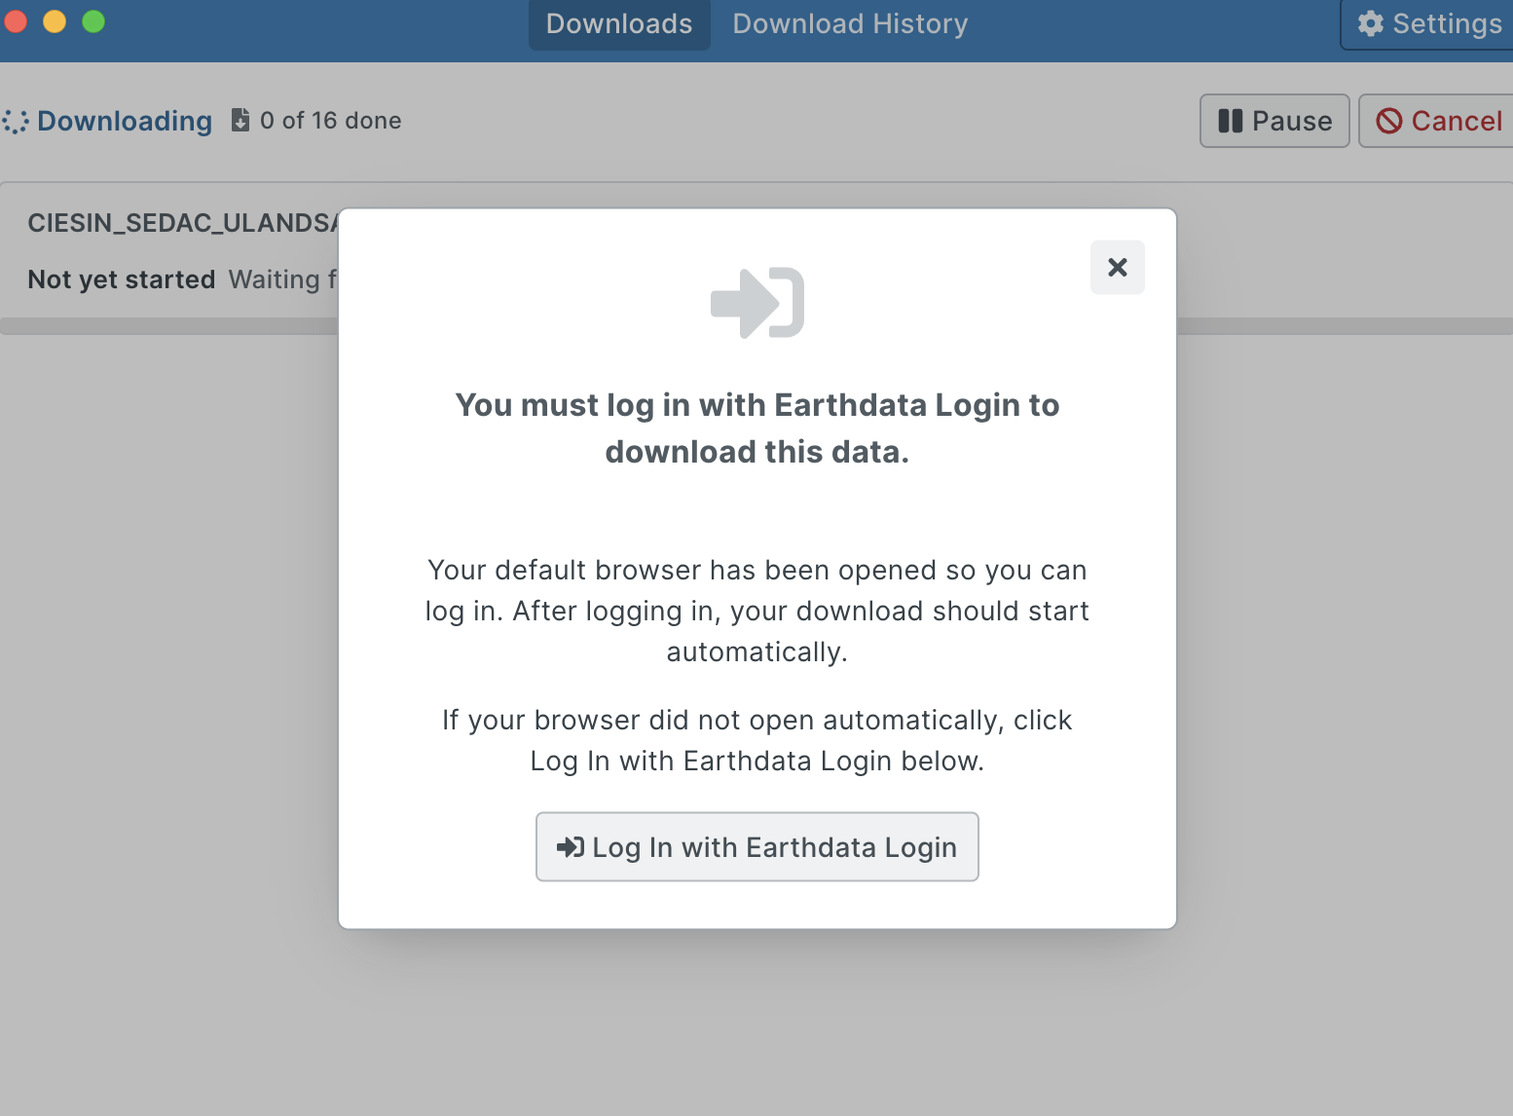Click the red cancel circle icon
Image resolution: width=1513 pixels, height=1116 pixels.
1389,121
